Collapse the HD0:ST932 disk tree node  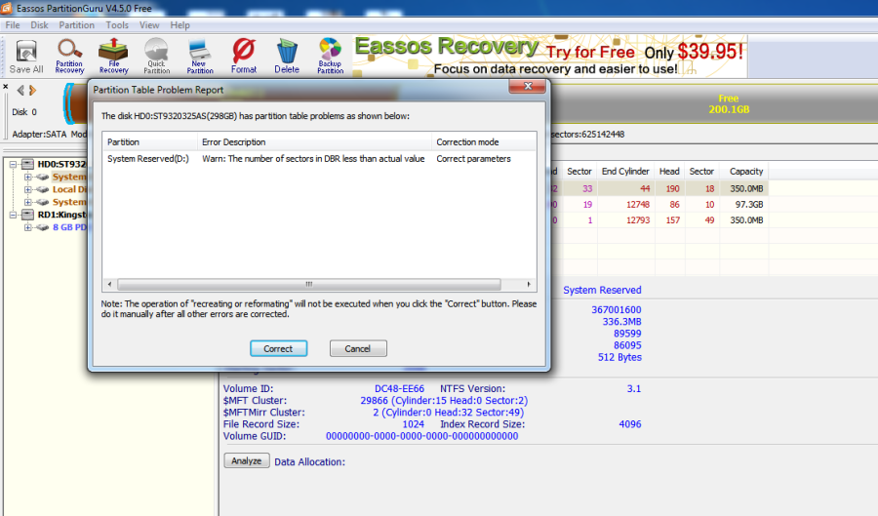(13, 164)
